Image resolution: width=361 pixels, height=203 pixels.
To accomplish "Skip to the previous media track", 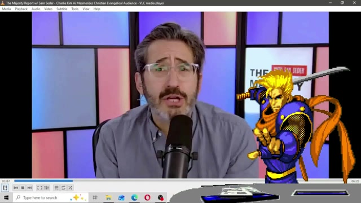I will (16, 188).
